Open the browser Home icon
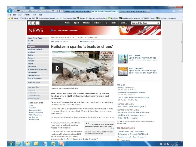This screenshot has width=196, height=147. pyautogui.click(x=174, y=11)
